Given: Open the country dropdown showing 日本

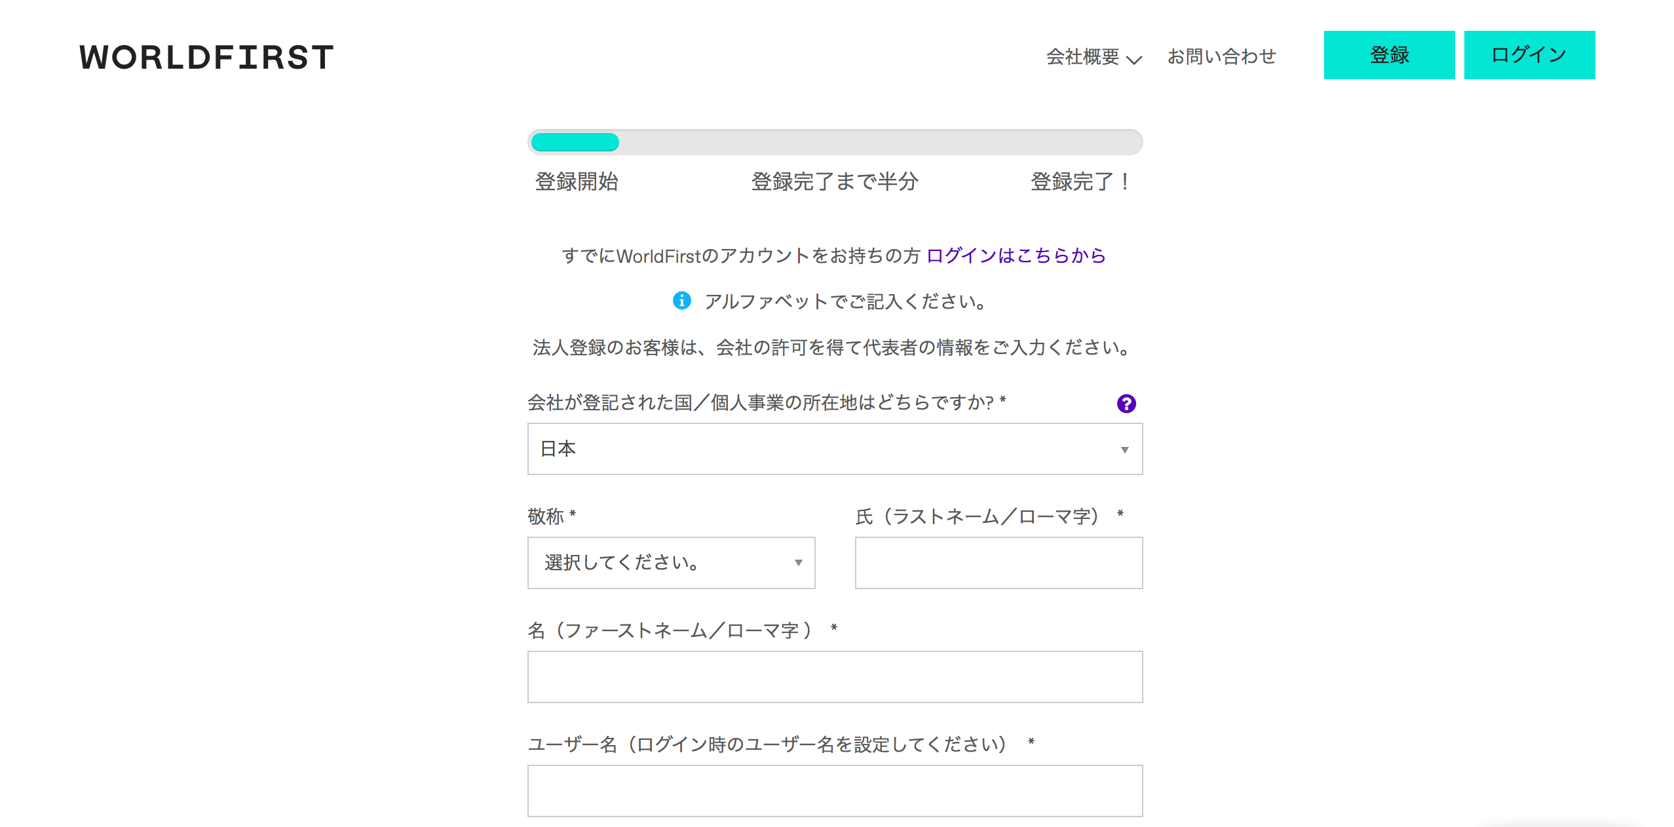Looking at the screenshot, I should 834,449.
